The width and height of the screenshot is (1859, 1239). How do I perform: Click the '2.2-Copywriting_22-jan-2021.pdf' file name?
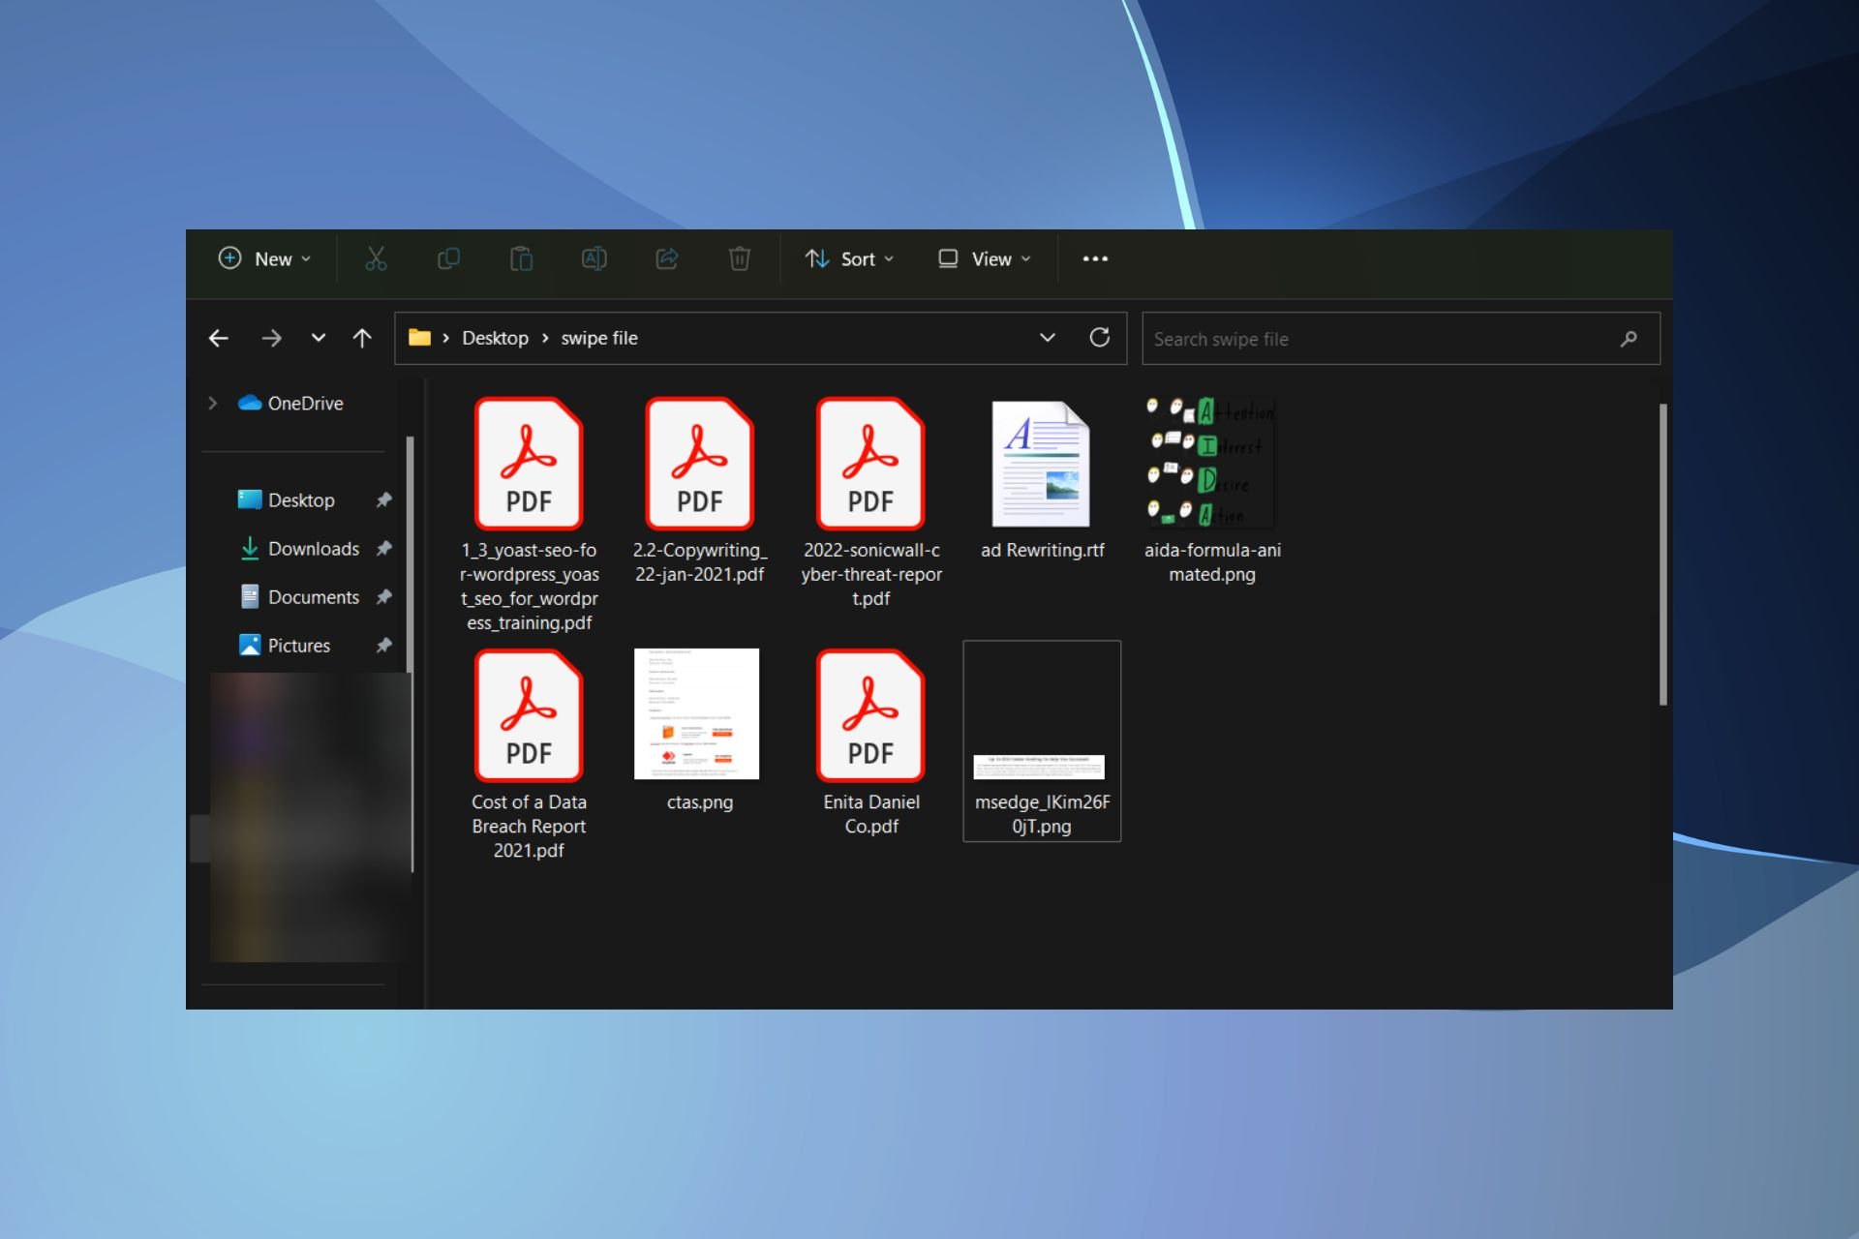click(x=699, y=561)
